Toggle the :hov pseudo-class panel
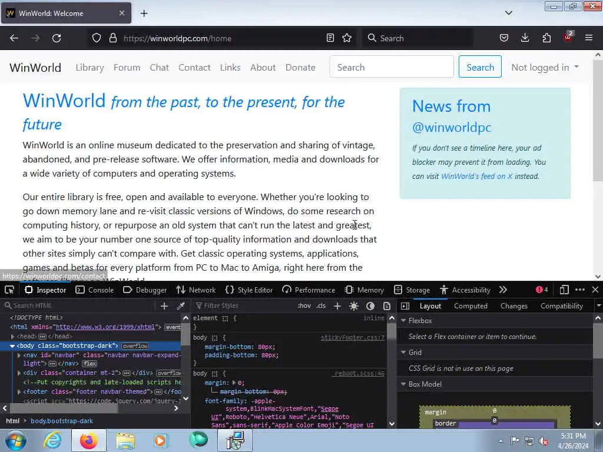603x452 pixels. (304, 306)
